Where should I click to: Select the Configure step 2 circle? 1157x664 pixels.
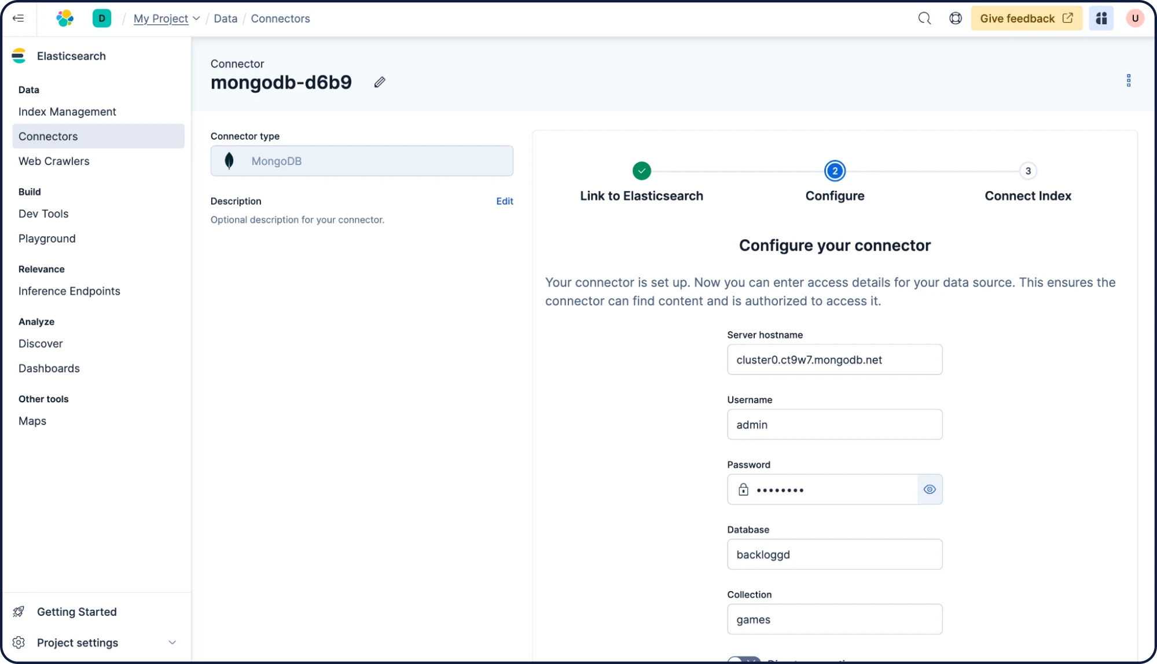[x=835, y=171]
